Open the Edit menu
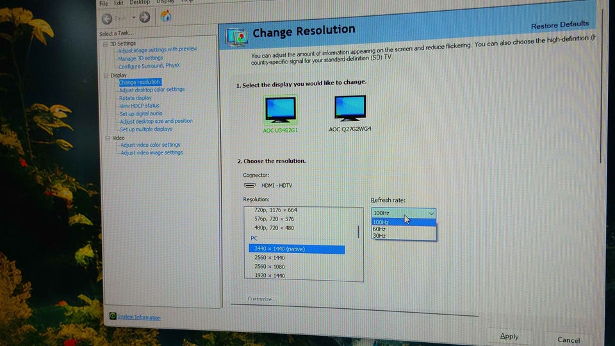The width and height of the screenshot is (615, 346). (119, 3)
